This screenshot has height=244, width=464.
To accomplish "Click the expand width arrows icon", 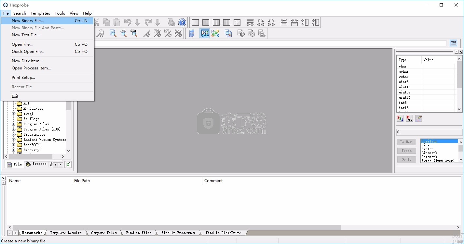I will (x=284, y=22).
